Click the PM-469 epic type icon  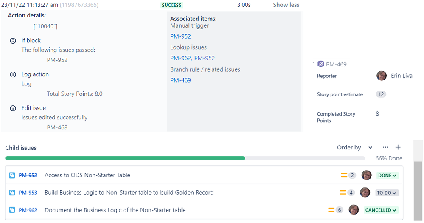321,64
